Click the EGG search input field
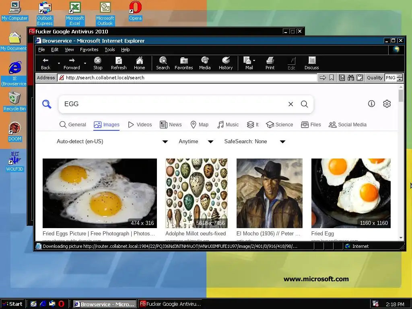The width and height of the screenshot is (412, 309). pyautogui.click(x=173, y=104)
